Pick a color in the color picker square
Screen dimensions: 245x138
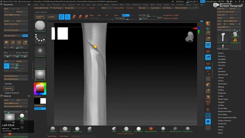pos(40,89)
